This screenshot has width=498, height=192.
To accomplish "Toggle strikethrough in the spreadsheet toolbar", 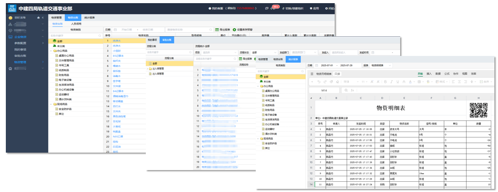I will [404, 82].
